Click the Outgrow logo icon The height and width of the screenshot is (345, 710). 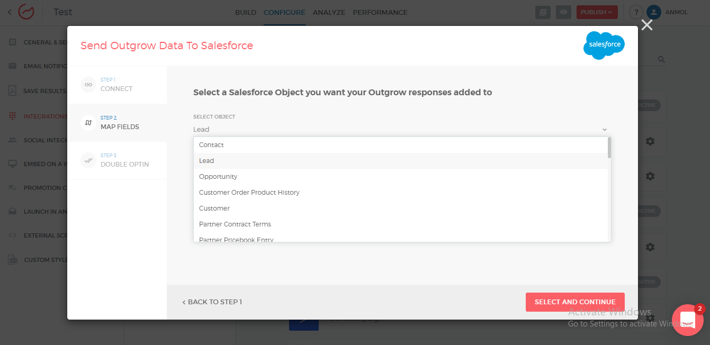pyautogui.click(x=26, y=12)
